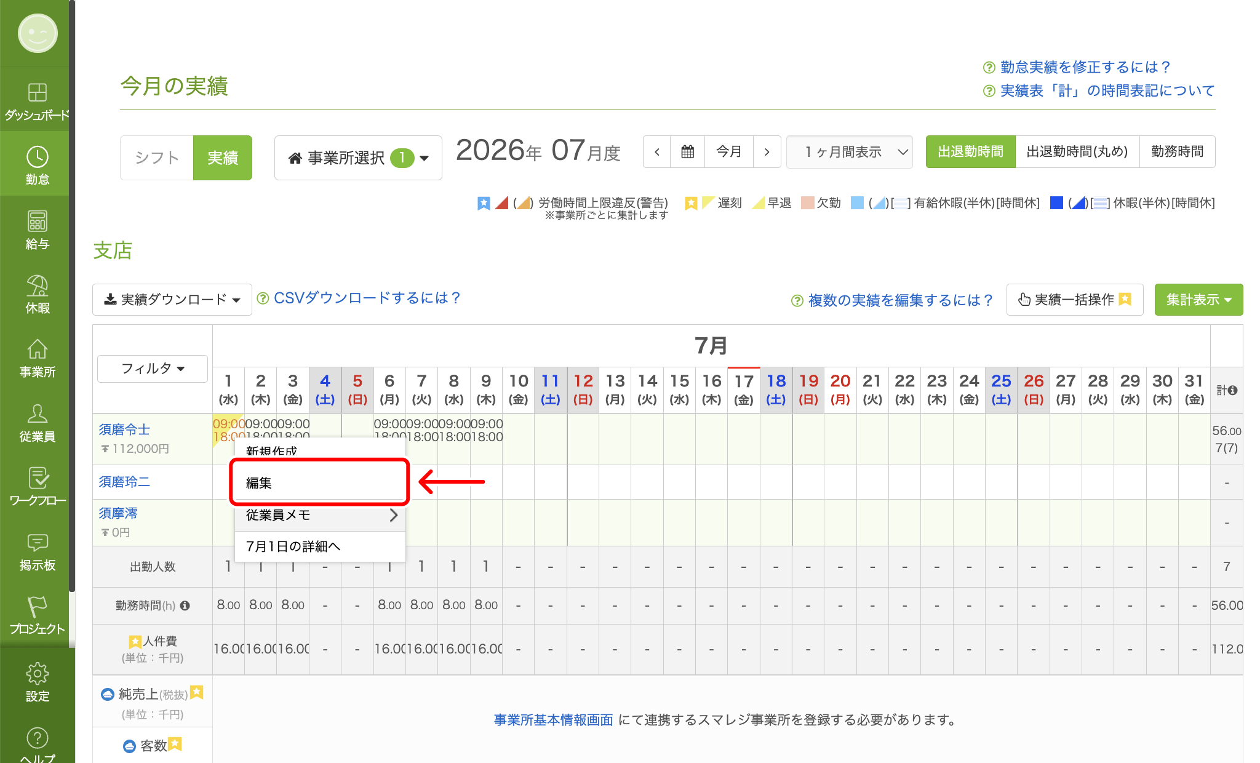
Task: Open the フィルタ dropdown
Action: [153, 369]
